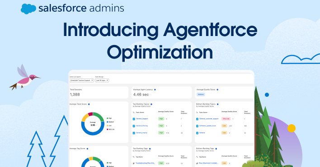This screenshot has height=167, width=320.
Task: Click Average Quality Score header in Top Ranking Topics
Action: click(x=166, y=112)
